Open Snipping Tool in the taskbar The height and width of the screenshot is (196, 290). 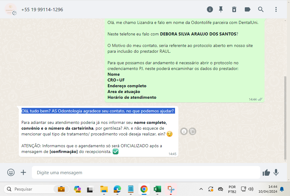[x=171, y=189]
